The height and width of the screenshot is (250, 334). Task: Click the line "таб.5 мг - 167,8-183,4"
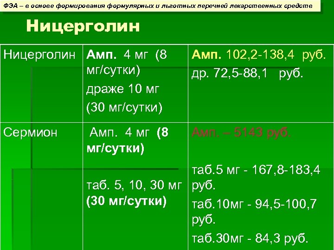tap(256, 170)
